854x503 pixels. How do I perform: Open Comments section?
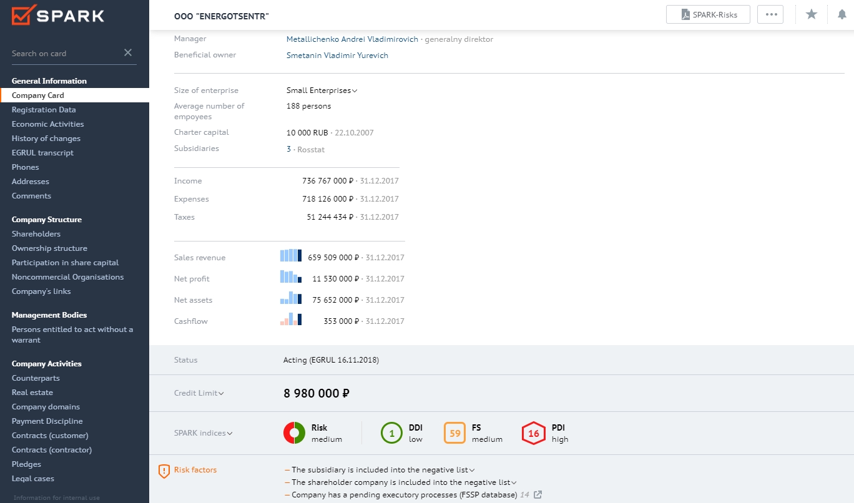pyautogui.click(x=31, y=196)
